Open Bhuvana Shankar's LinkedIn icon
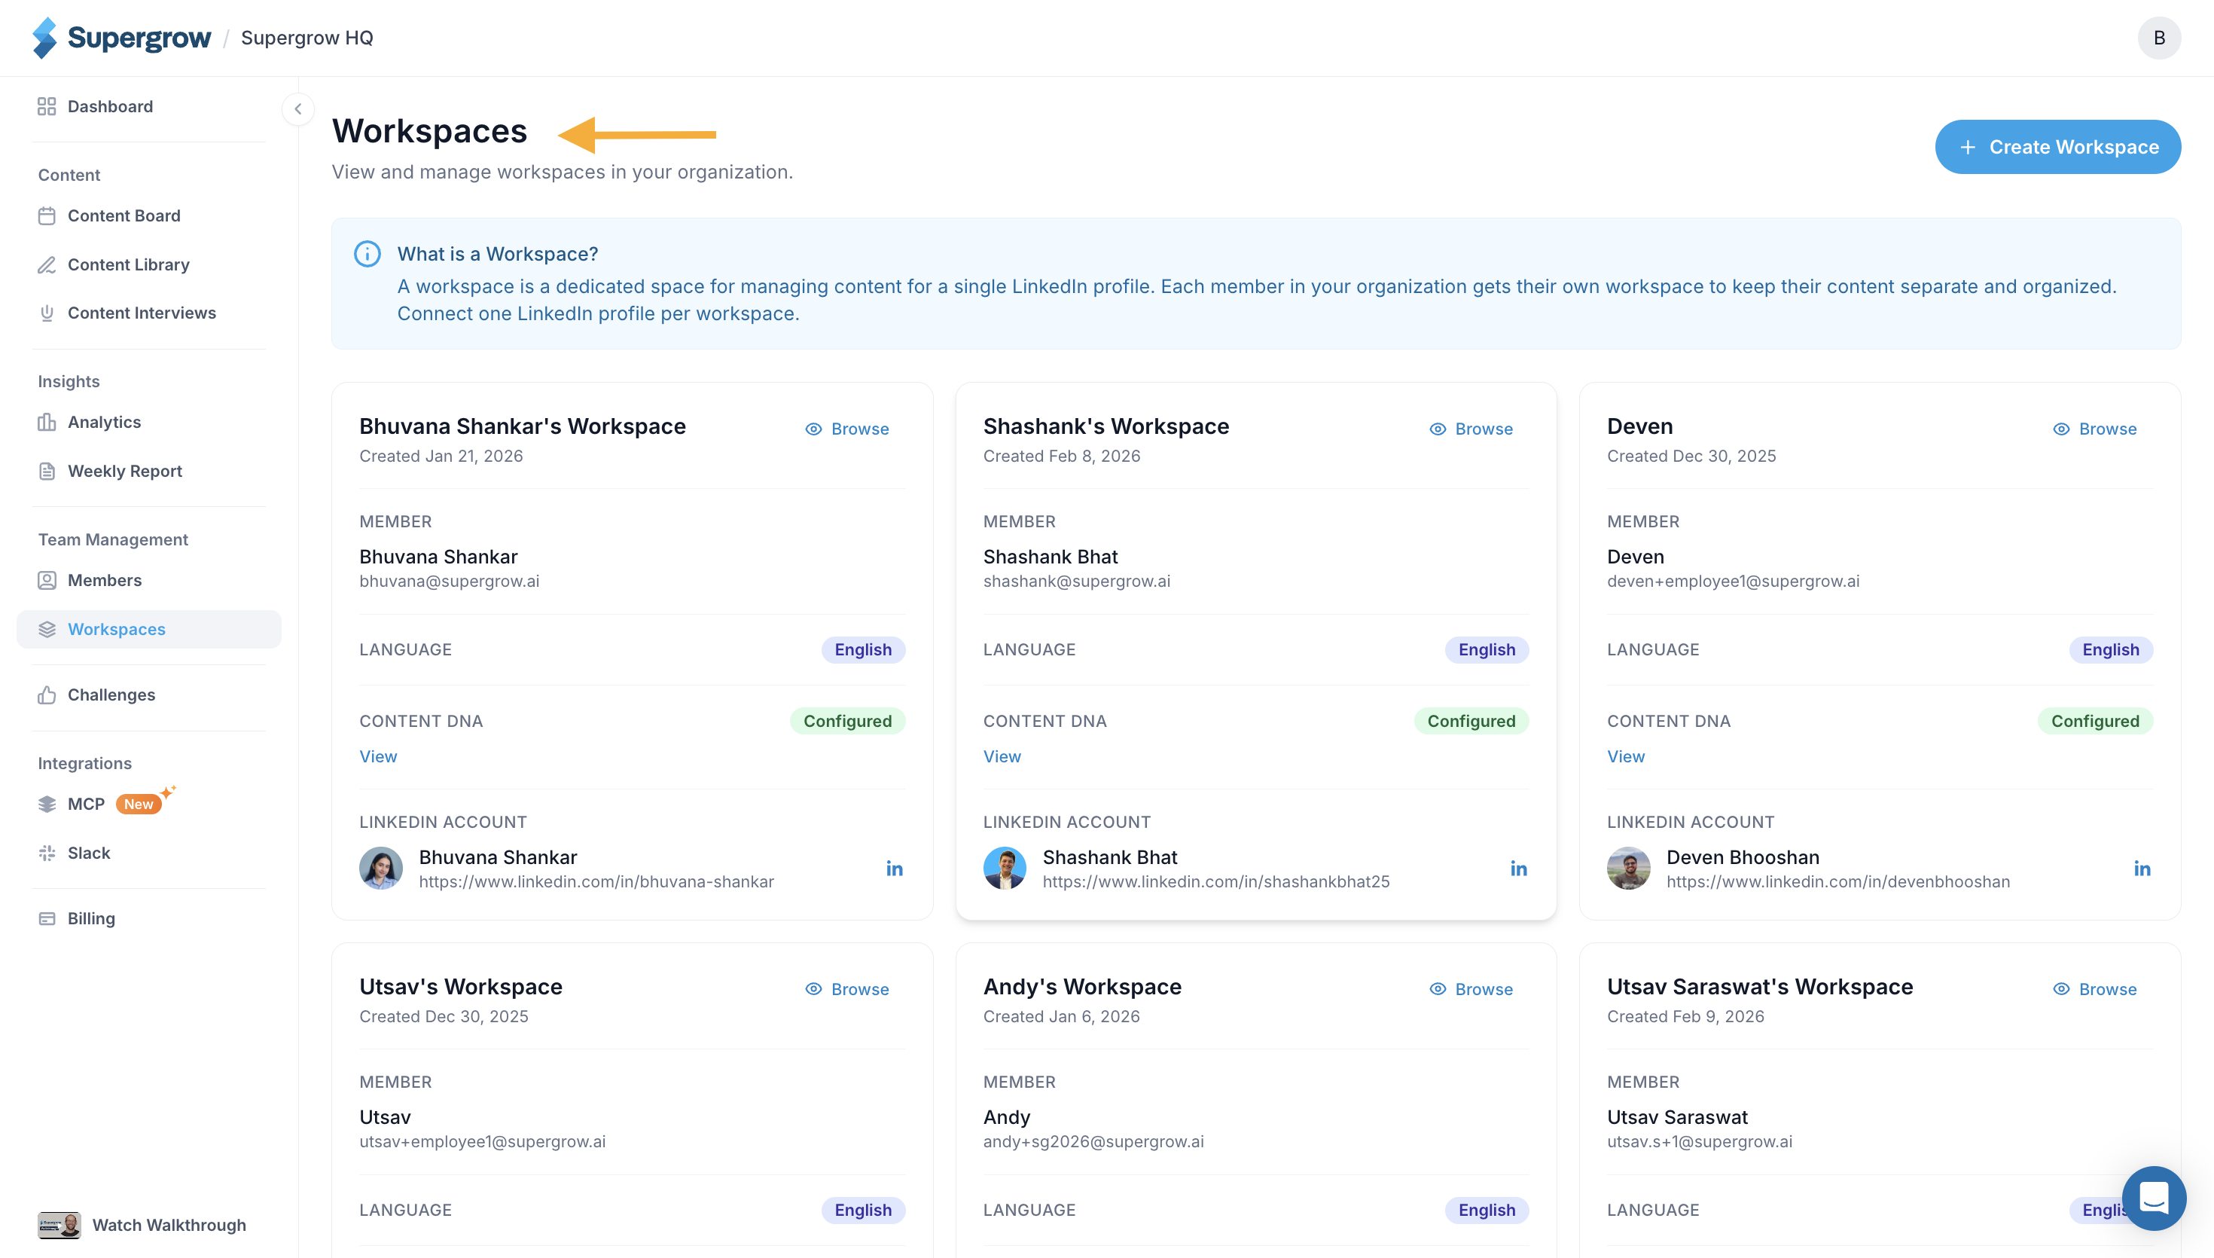 pos(895,869)
